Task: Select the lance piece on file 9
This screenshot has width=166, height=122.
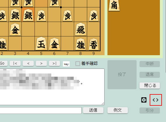Action: pos(93,44)
